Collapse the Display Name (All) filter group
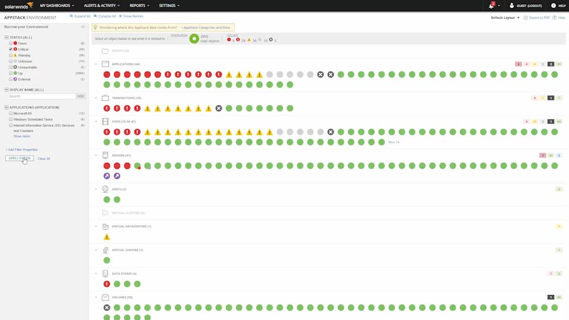This screenshot has height=320, width=569. point(7,89)
